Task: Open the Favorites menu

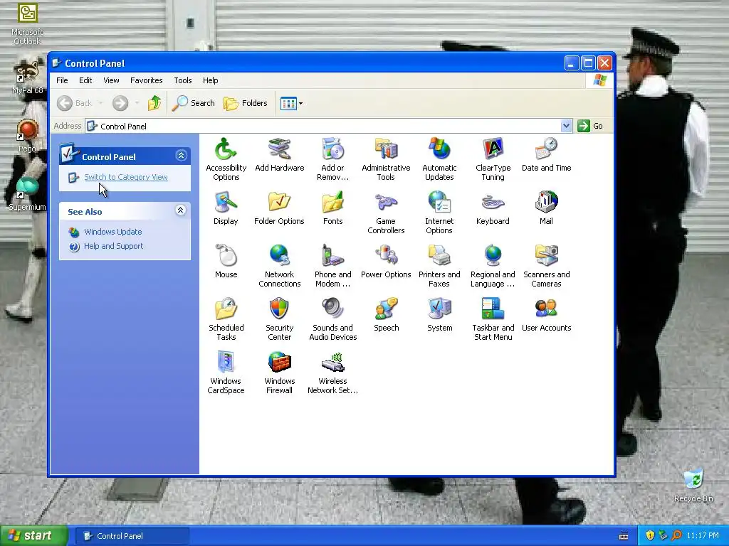Action: (x=147, y=80)
